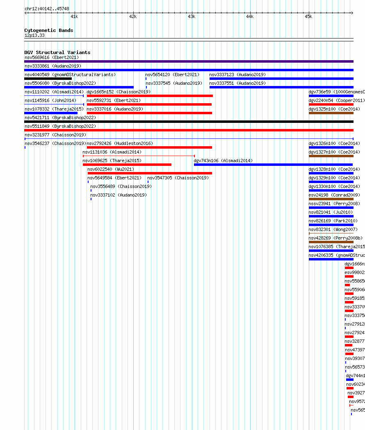Select dgv736e59 1000Genomes variant
The image size is (365, 430).
pos(337,92)
